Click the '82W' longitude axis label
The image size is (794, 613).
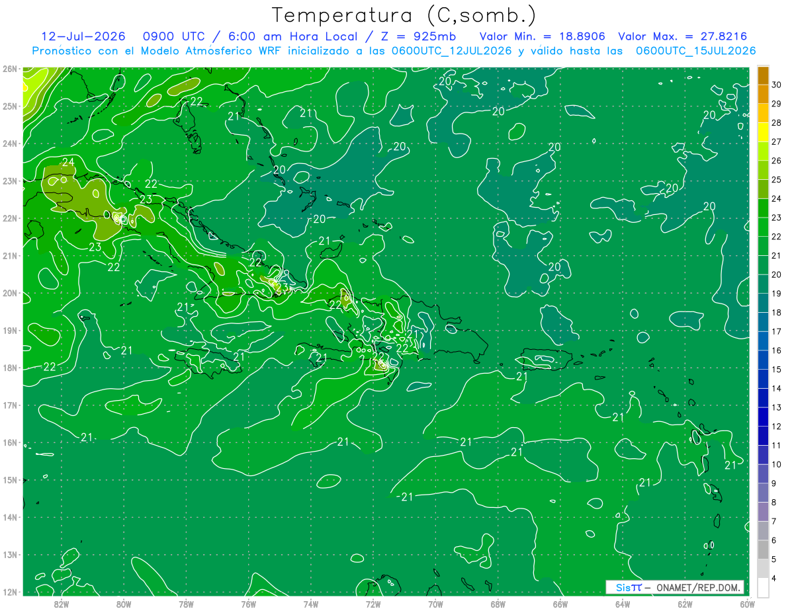click(61, 604)
